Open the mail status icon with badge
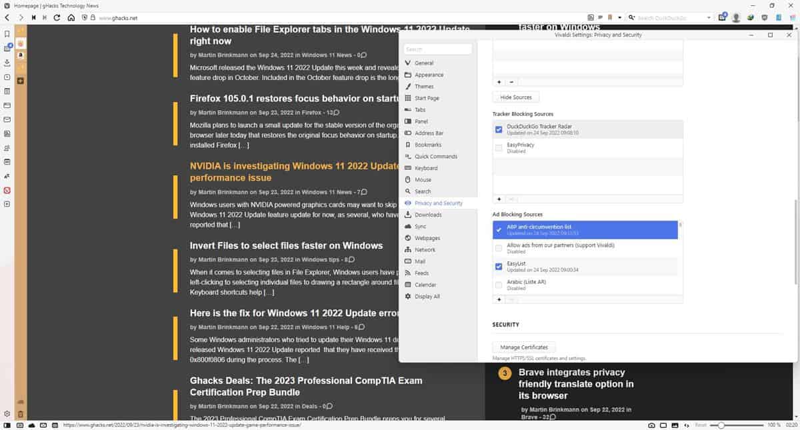800x430 pixels. click(x=723, y=17)
